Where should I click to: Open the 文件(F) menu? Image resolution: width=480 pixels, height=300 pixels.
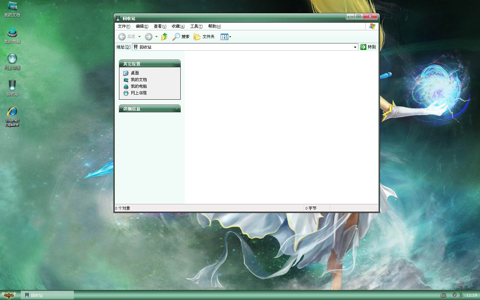[x=124, y=26]
